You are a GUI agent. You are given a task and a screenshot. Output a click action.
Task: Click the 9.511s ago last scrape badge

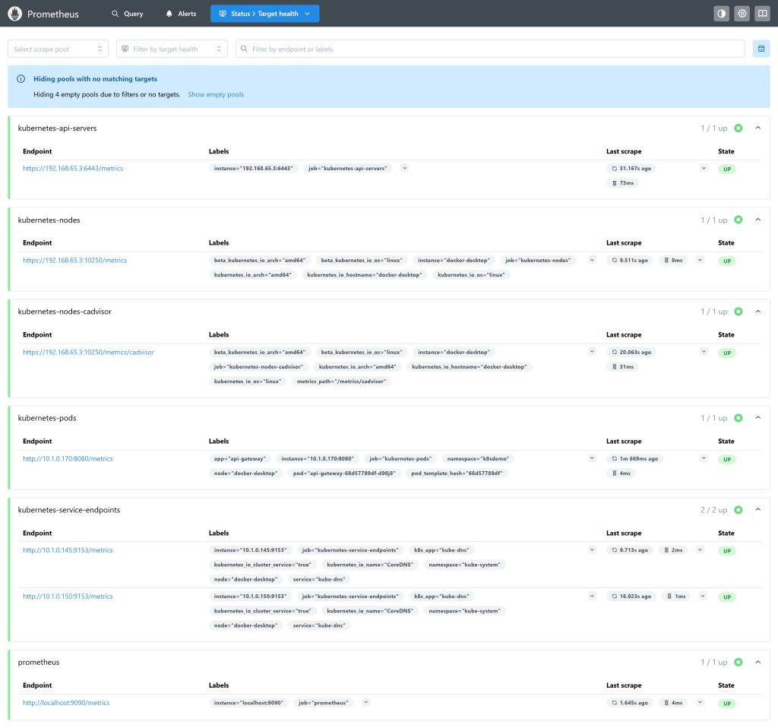click(630, 260)
